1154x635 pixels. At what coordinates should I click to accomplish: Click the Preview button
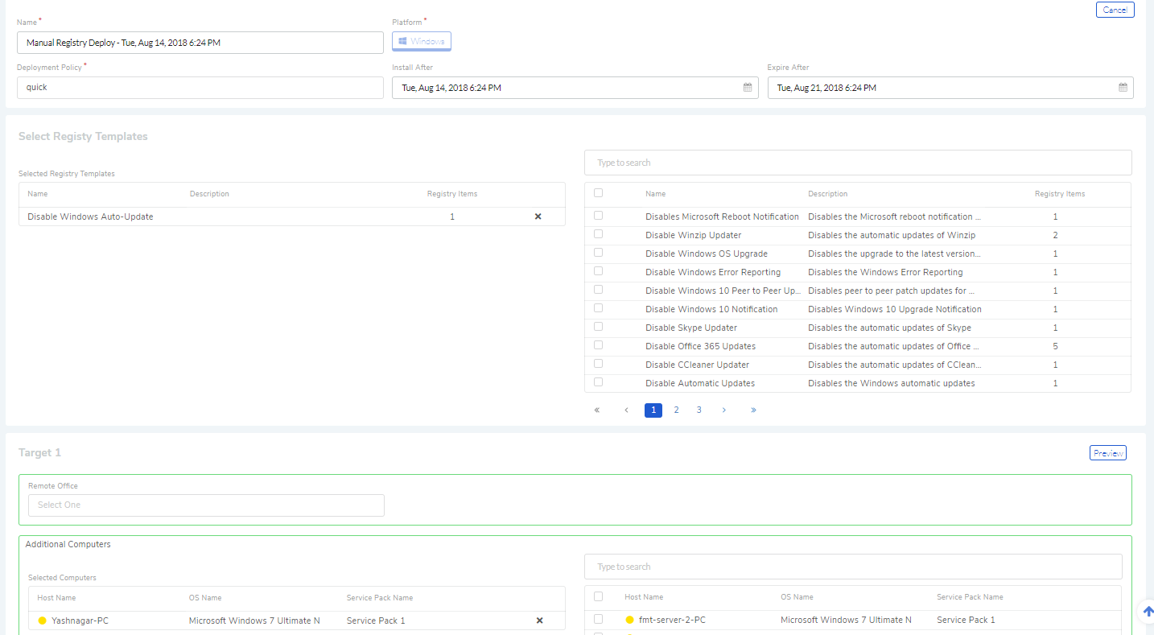point(1108,453)
